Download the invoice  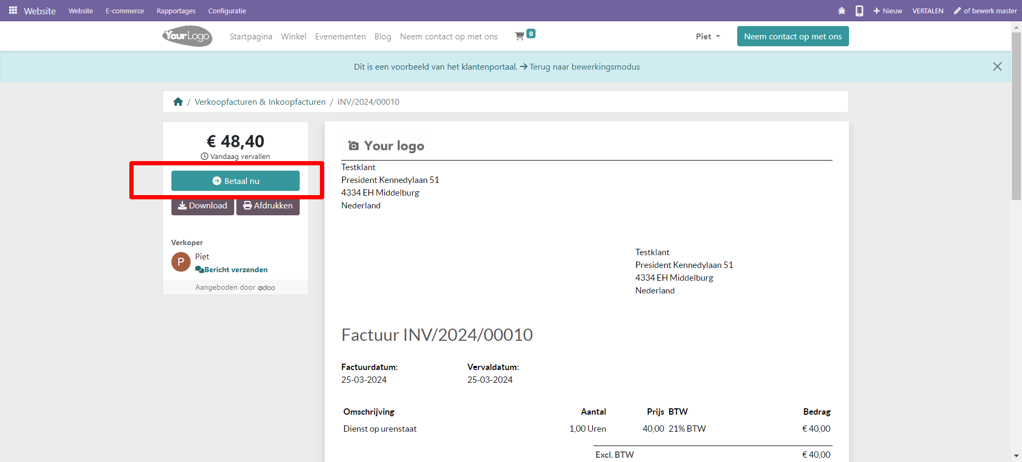click(x=202, y=206)
